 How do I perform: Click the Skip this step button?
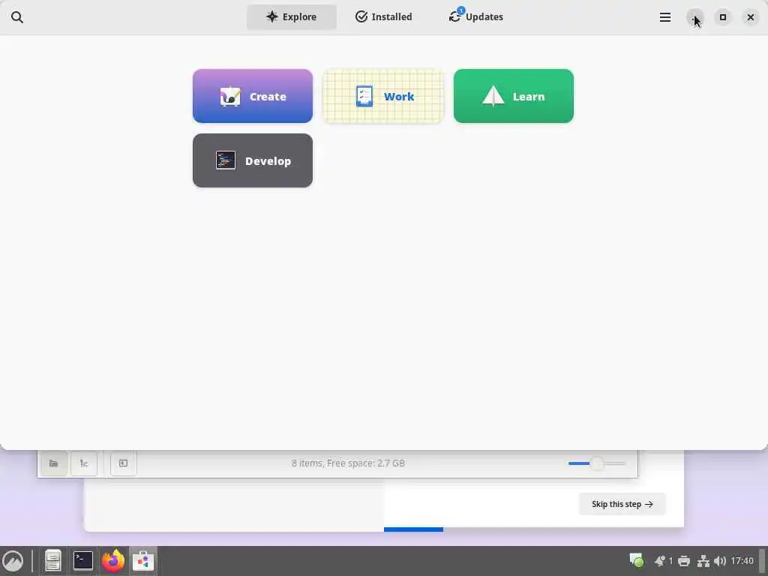(622, 504)
